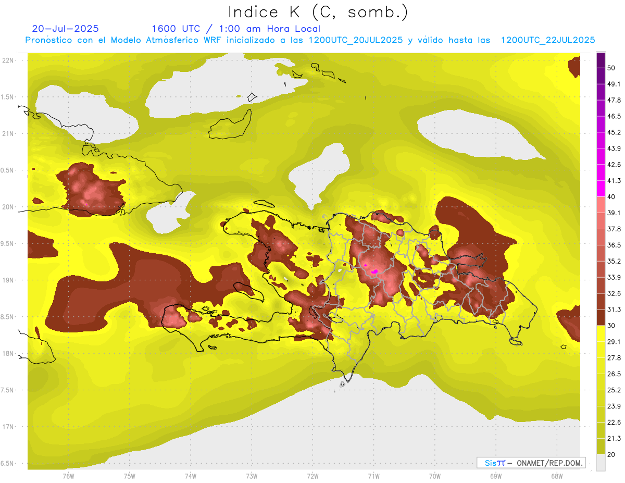
Task: Open the SisTT ONAMET/REP.DOM. logo box
Action: click(531, 463)
